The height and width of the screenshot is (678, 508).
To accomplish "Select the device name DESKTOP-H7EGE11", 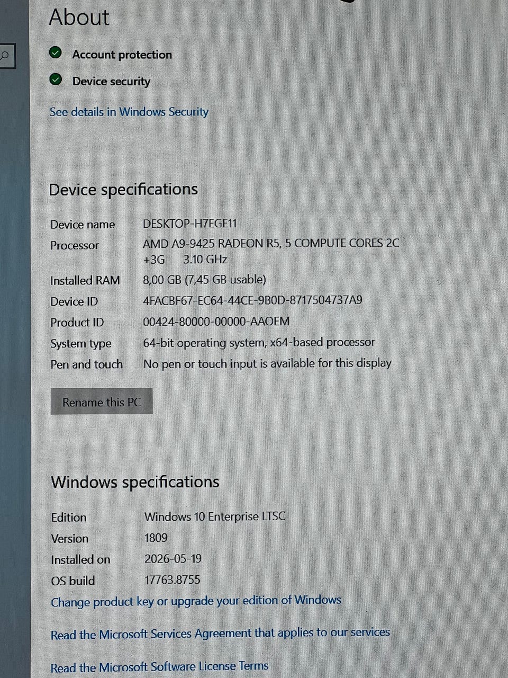I will pyautogui.click(x=190, y=224).
